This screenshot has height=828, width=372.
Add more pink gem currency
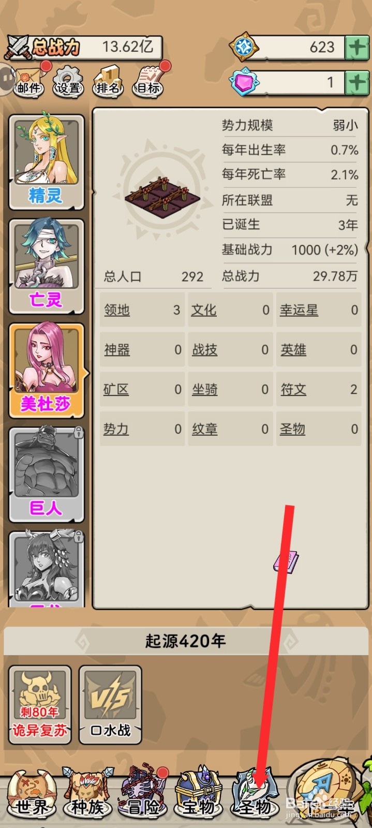tap(357, 83)
